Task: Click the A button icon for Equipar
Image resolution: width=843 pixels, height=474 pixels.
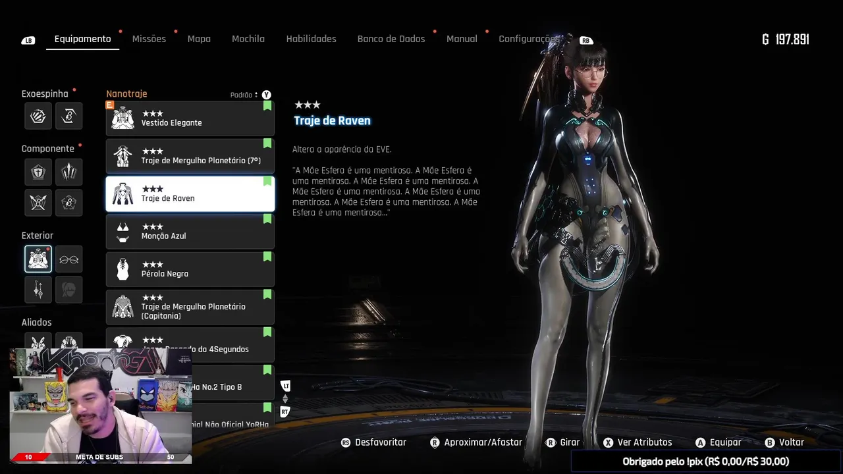Action: pyautogui.click(x=700, y=443)
